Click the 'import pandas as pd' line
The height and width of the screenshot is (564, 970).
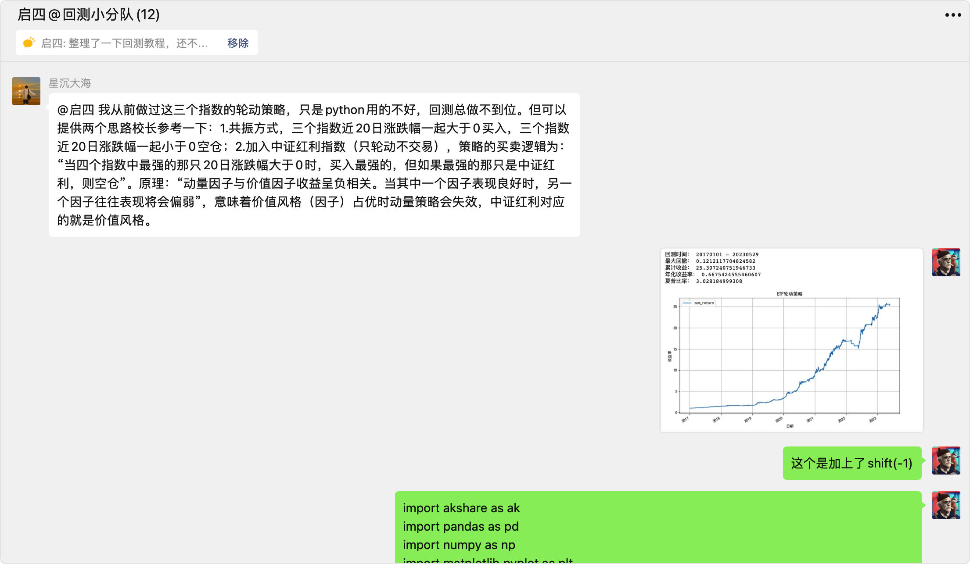(x=460, y=526)
